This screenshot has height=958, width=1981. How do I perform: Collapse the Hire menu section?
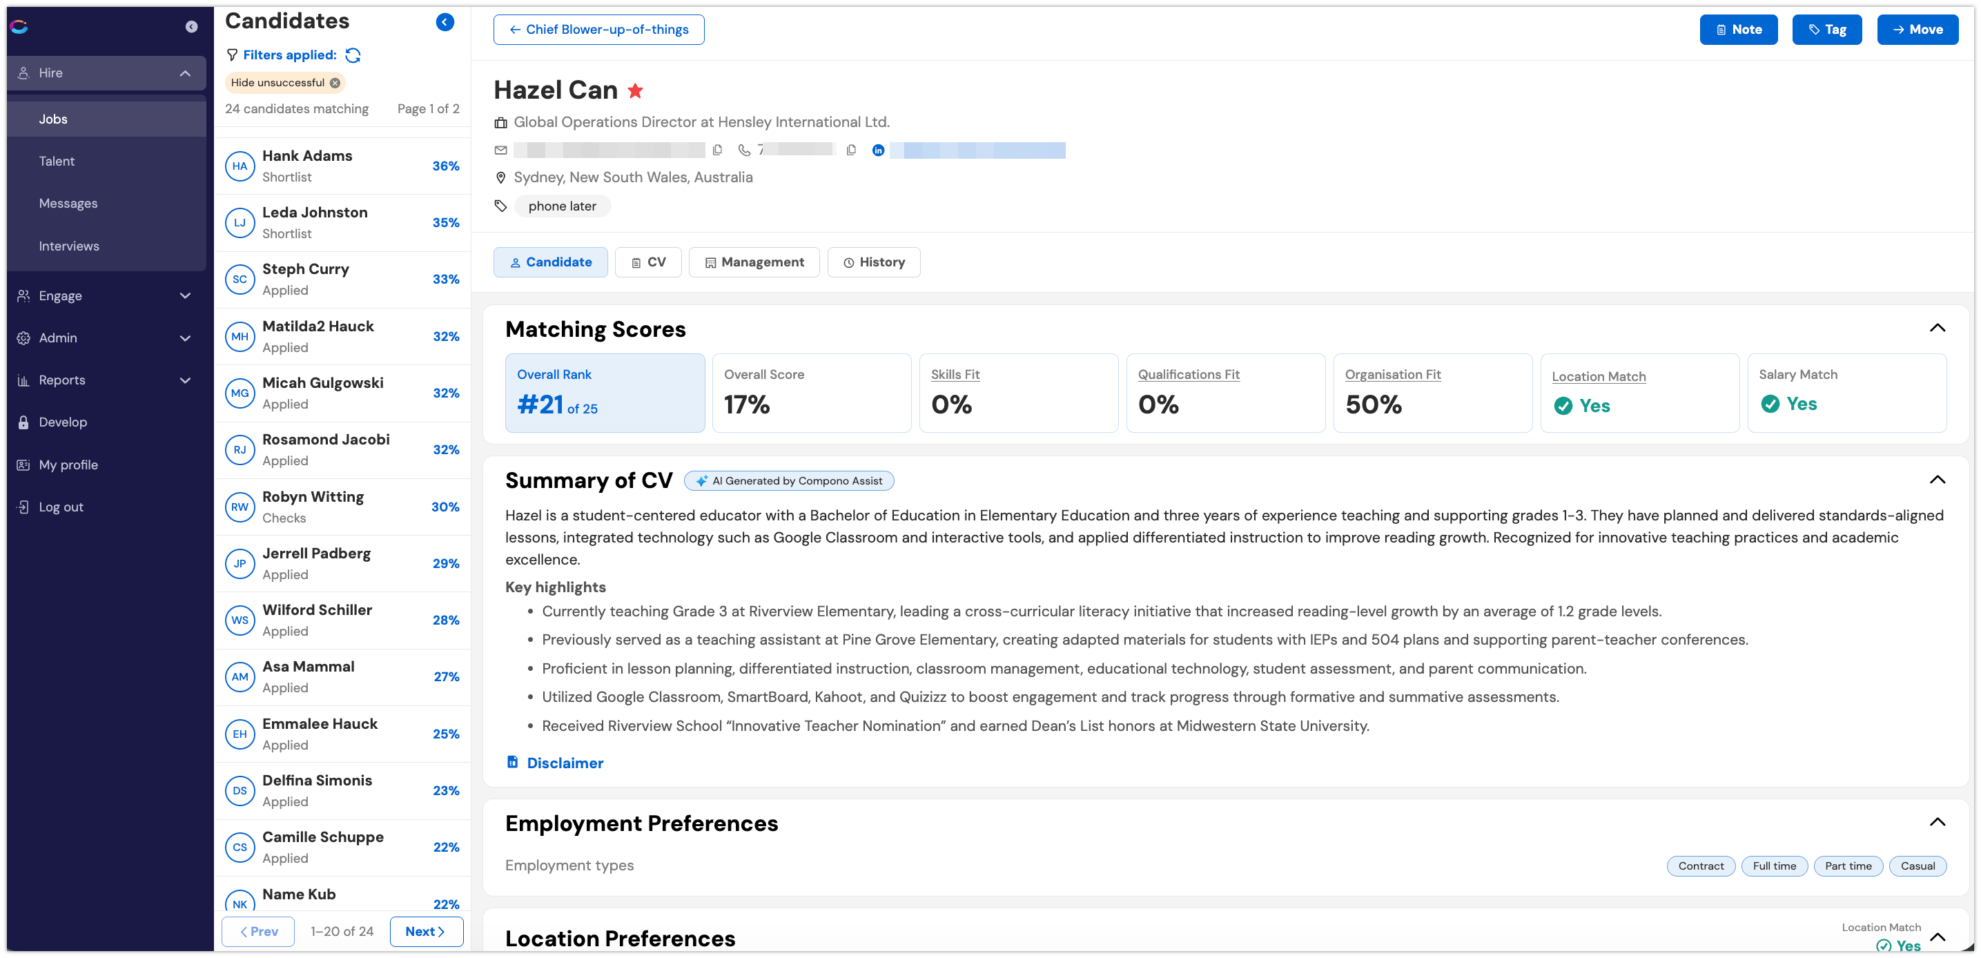186,73
